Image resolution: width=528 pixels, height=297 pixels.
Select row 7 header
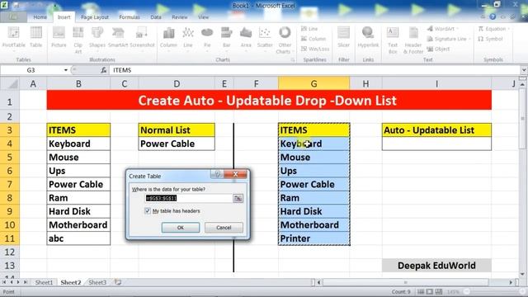tap(9, 185)
